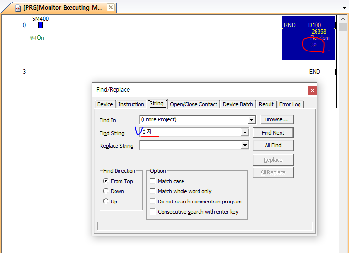
Task: Click the All Find button
Action: point(273,145)
